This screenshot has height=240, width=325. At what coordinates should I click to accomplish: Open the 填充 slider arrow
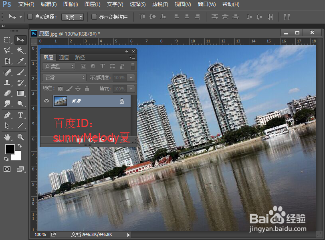tap(131, 89)
